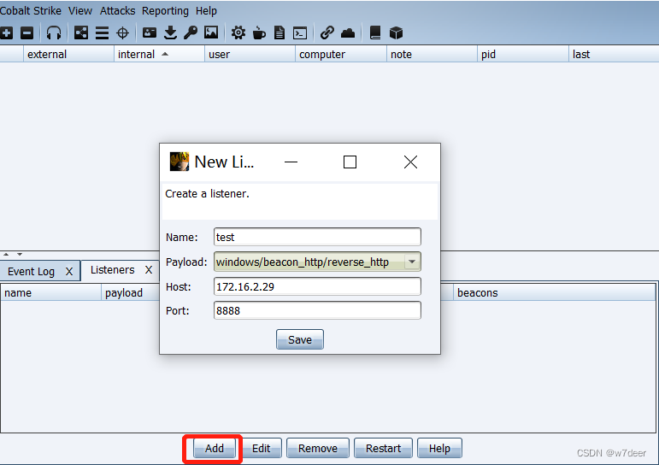Image resolution: width=659 pixels, height=465 pixels.
Task: Click the Name field containing test
Action: [x=317, y=237]
